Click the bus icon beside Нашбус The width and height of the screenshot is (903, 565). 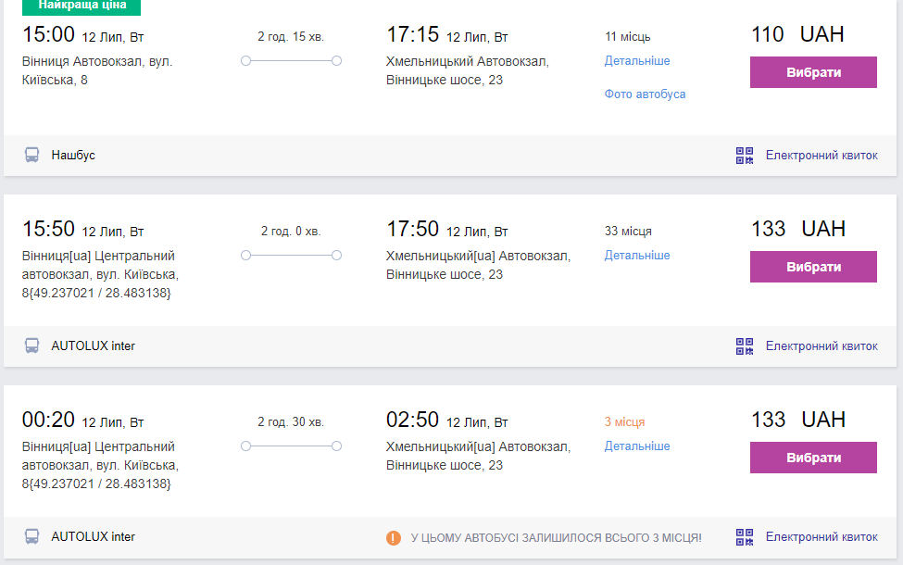click(x=32, y=156)
